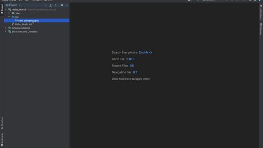The width and height of the screenshot is (263, 148).
Task: Open the Project view selector dropdown
Action: click(13, 5)
